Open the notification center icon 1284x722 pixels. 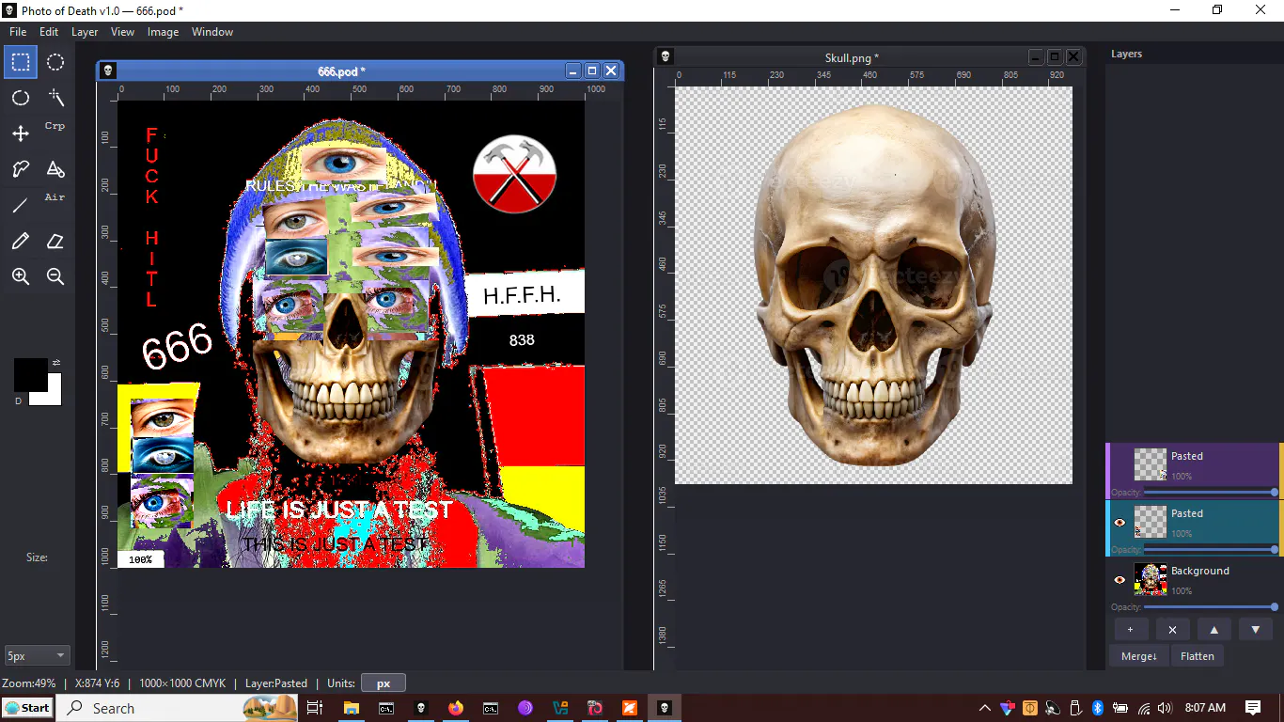[x=1253, y=708]
